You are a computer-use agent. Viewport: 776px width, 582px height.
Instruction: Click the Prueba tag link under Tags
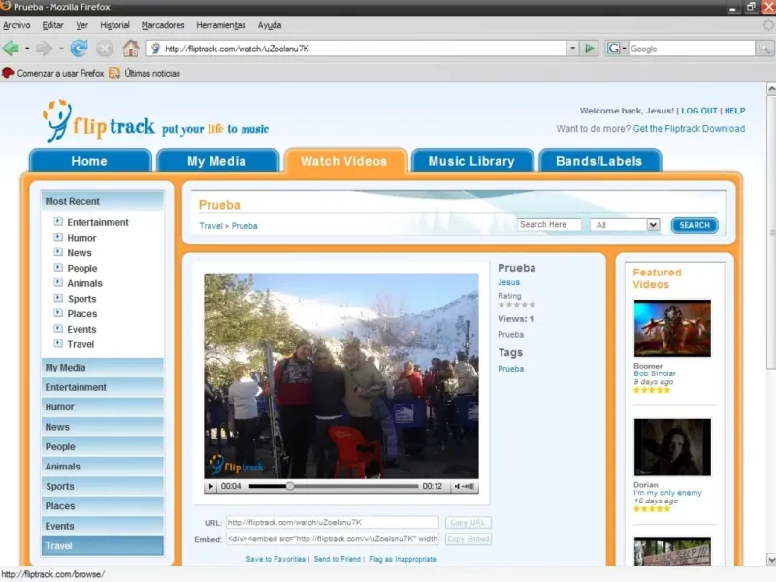511,369
